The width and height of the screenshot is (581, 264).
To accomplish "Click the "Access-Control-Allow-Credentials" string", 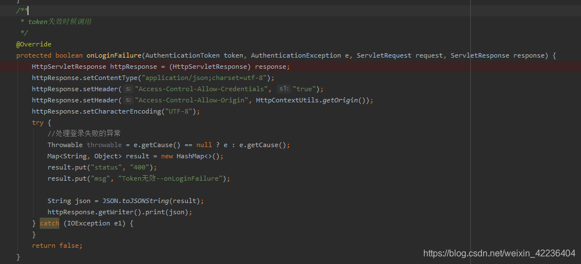I will coord(201,89).
